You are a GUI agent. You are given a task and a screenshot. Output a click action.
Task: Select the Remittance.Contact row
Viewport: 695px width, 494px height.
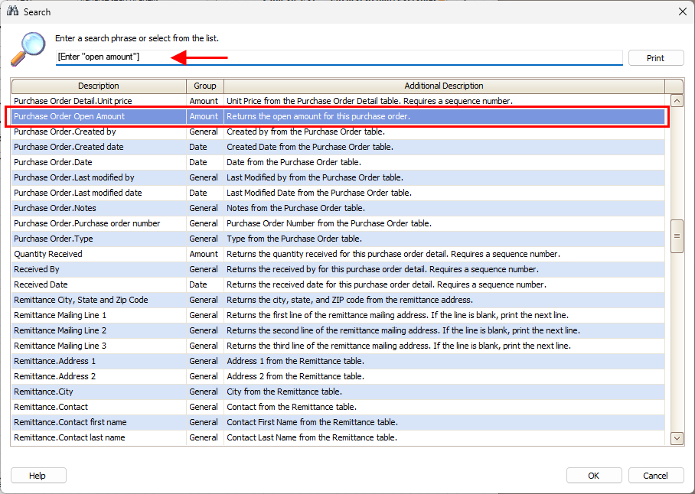[x=338, y=407]
